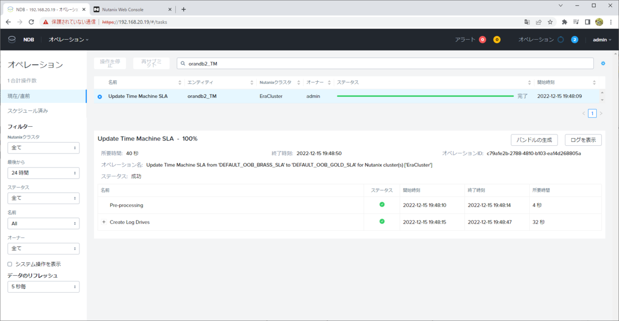Enable the システム操作を表示 checkbox

[10, 264]
